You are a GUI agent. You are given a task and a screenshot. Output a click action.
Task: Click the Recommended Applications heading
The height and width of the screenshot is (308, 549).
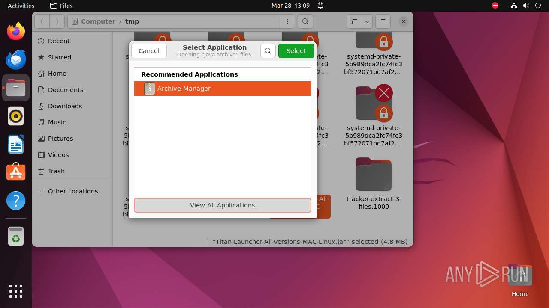189,74
